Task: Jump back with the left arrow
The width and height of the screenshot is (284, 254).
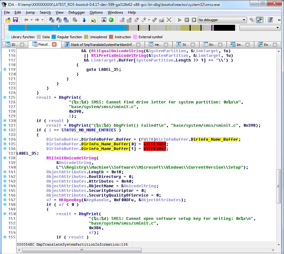Action: (26, 20)
